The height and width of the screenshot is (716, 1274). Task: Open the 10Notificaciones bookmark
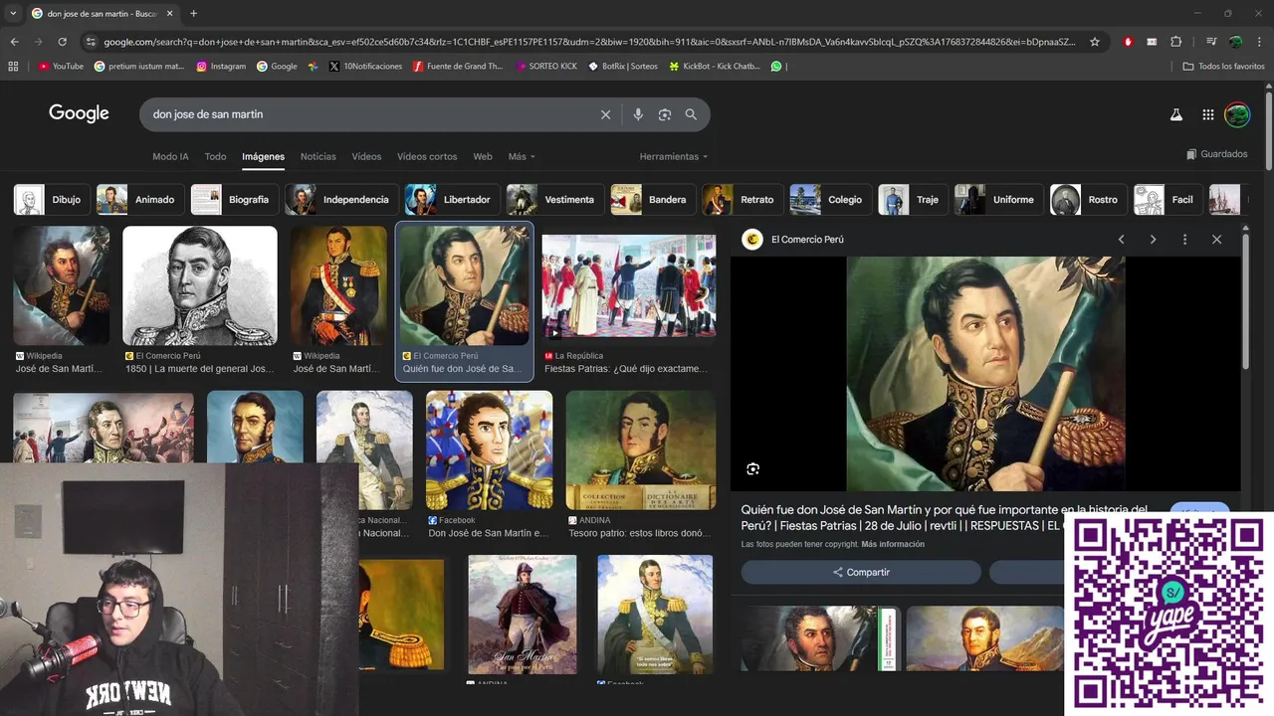pos(365,67)
